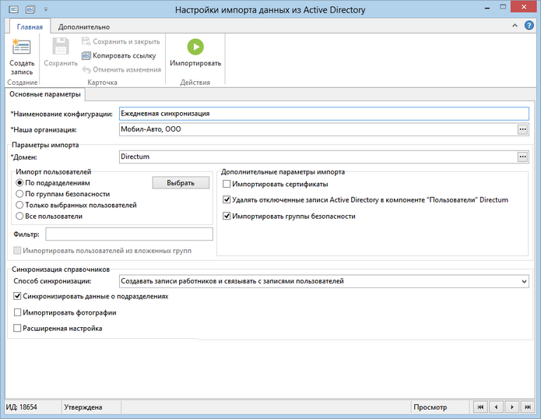The height and width of the screenshot is (419, 541).
Task: Collapse the ribbon with the up chevron
Action: coord(515,26)
